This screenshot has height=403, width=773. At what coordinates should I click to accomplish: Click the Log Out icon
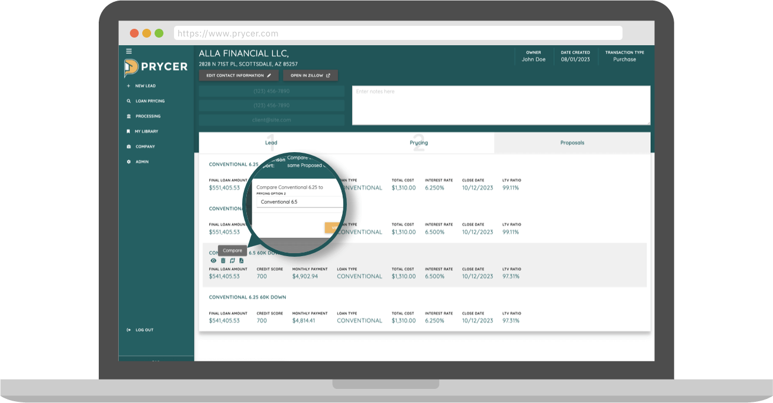[x=129, y=330]
